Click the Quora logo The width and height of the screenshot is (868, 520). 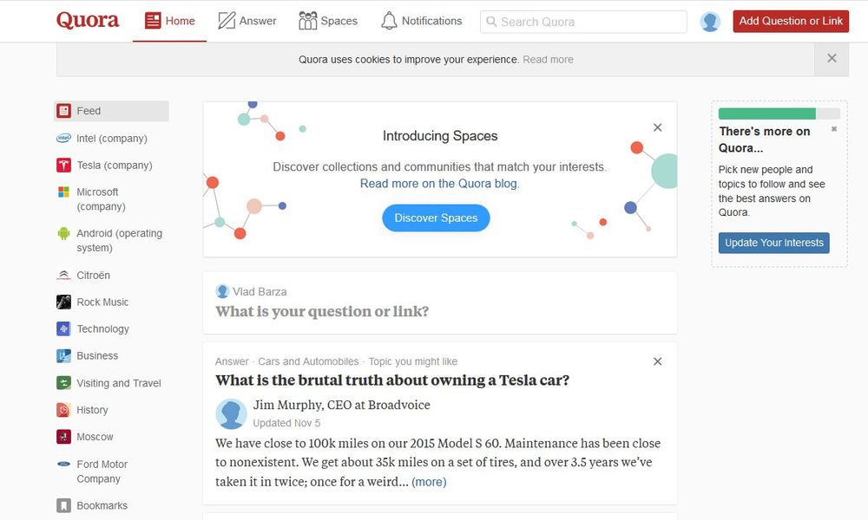tap(88, 21)
